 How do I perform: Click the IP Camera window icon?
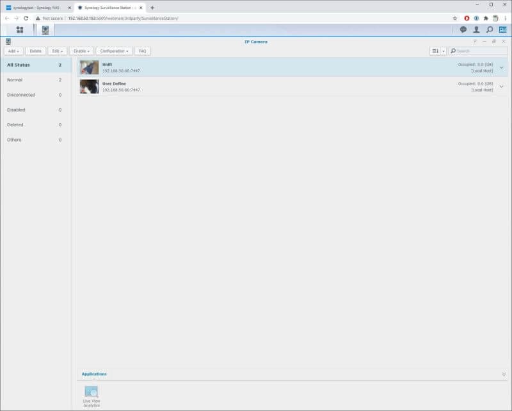click(8, 40)
